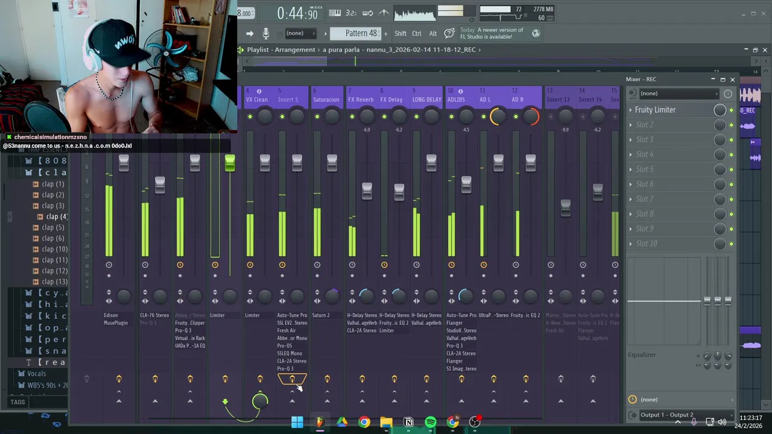Open File Explorer folder on taskbar
This screenshot has height=434, width=772.
[386, 423]
